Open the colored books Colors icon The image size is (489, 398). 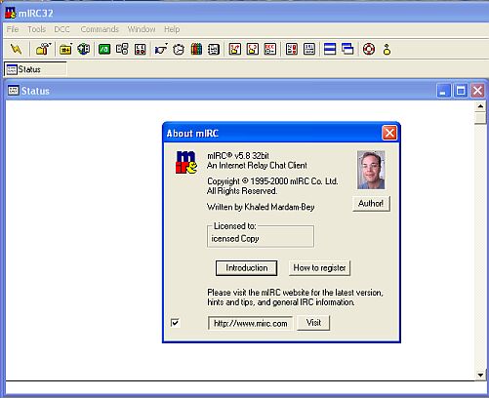(x=196, y=49)
